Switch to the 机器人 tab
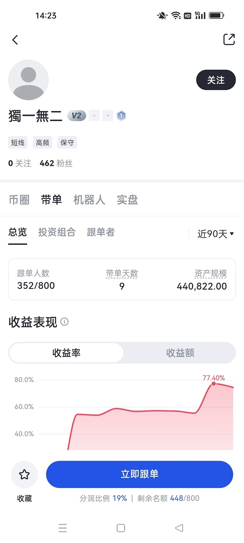 [x=89, y=200]
